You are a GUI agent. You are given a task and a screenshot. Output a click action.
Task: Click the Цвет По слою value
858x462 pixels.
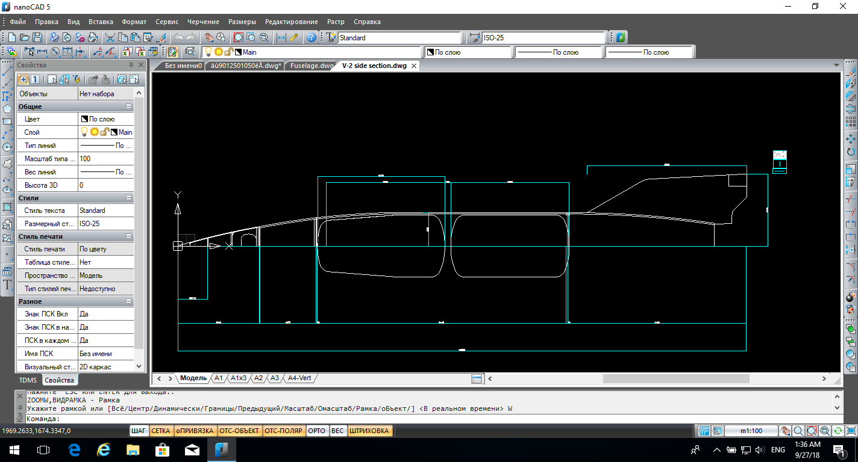tap(106, 119)
